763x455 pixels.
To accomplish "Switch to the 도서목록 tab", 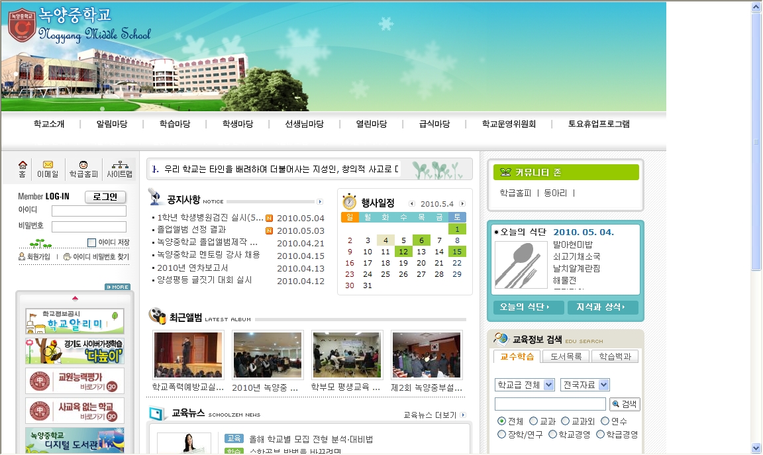I will [x=566, y=356].
